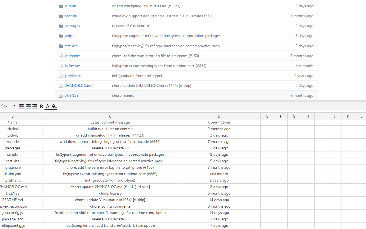The height and width of the screenshot is (229, 366).
Task: Select the align left icon
Action: click(22, 106)
